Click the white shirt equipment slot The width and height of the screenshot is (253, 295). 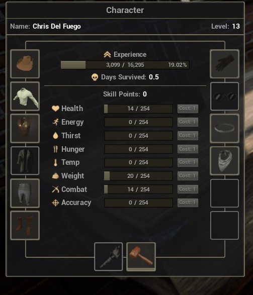(x=25, y=96)
